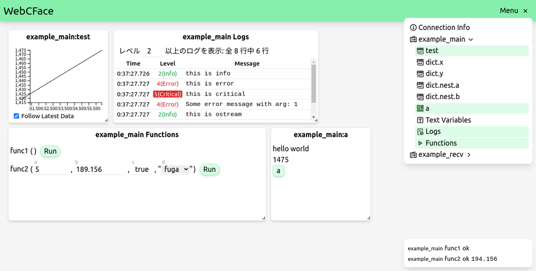Click the chart icon beside dict.nest.a

click(420, 86)
